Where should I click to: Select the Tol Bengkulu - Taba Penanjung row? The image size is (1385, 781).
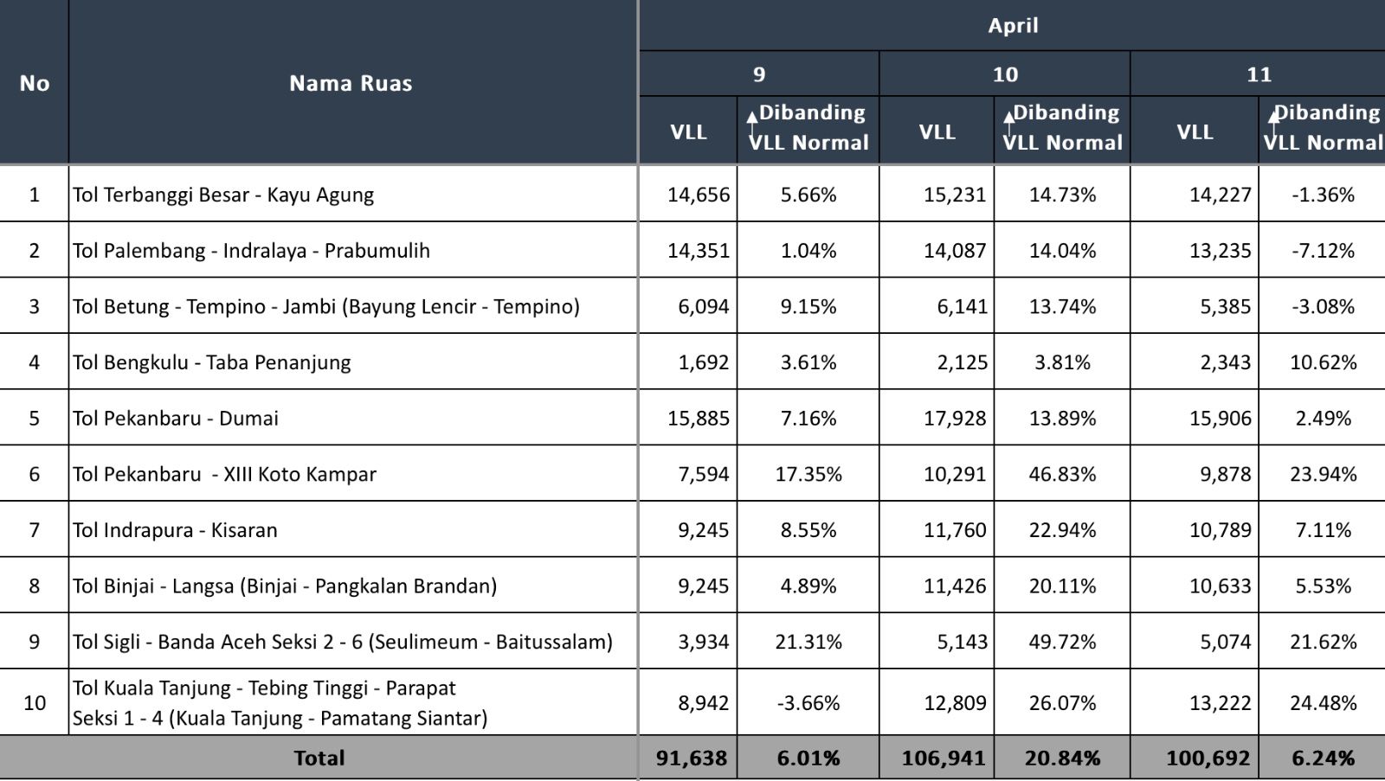(212, 362)
